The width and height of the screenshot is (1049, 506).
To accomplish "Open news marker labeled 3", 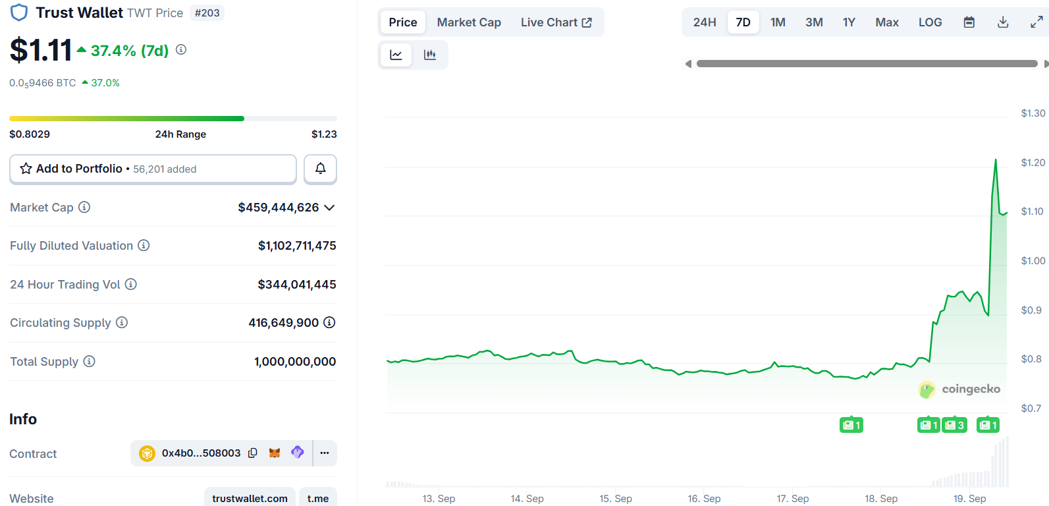I will [954, 425].
